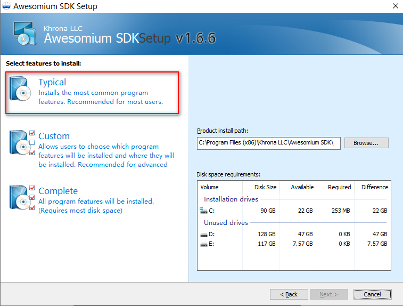403x306 pixels.
Task: Click the Required column header
Action: coord(336,187)
